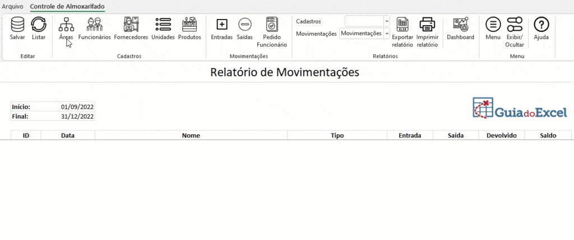
Task: Click the Nome column header
Action: (191, 135)
